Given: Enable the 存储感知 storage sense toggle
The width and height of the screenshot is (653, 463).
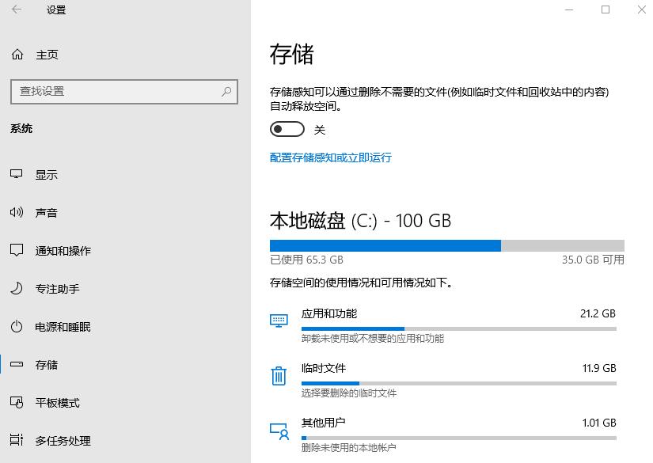Looking at the screenshot, I should (x=287, y=128).
